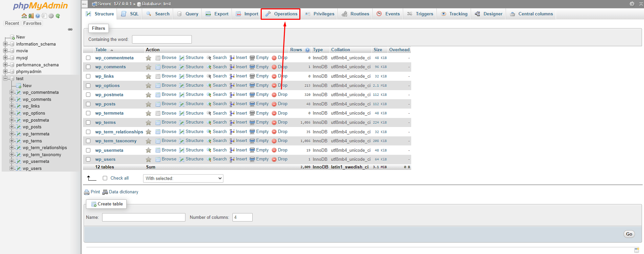644x254 pixels.
Task: Tick the wp_links row checkbox
Action: tap(88, 76)
